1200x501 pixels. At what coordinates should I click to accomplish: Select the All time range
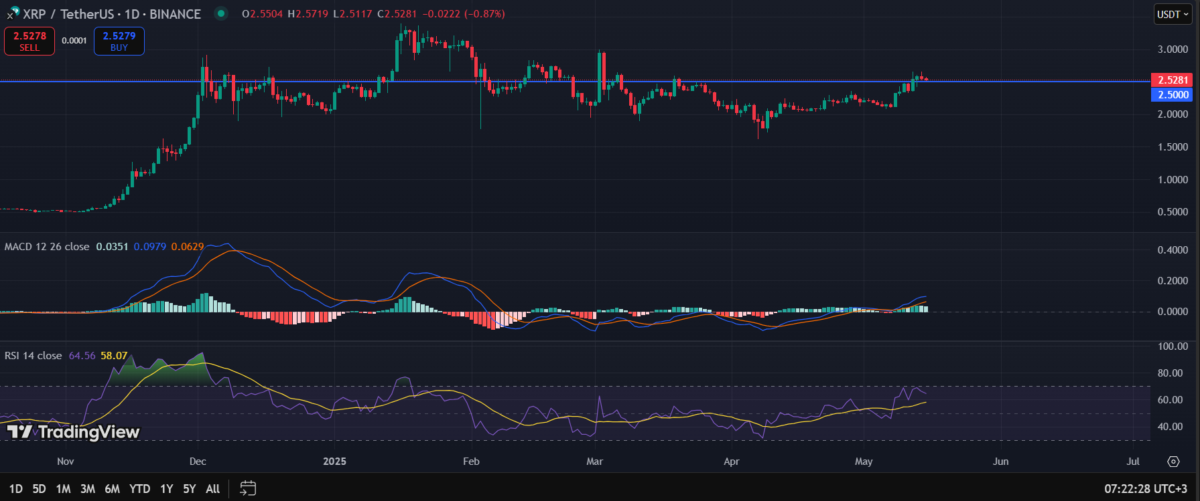[212, 489]
